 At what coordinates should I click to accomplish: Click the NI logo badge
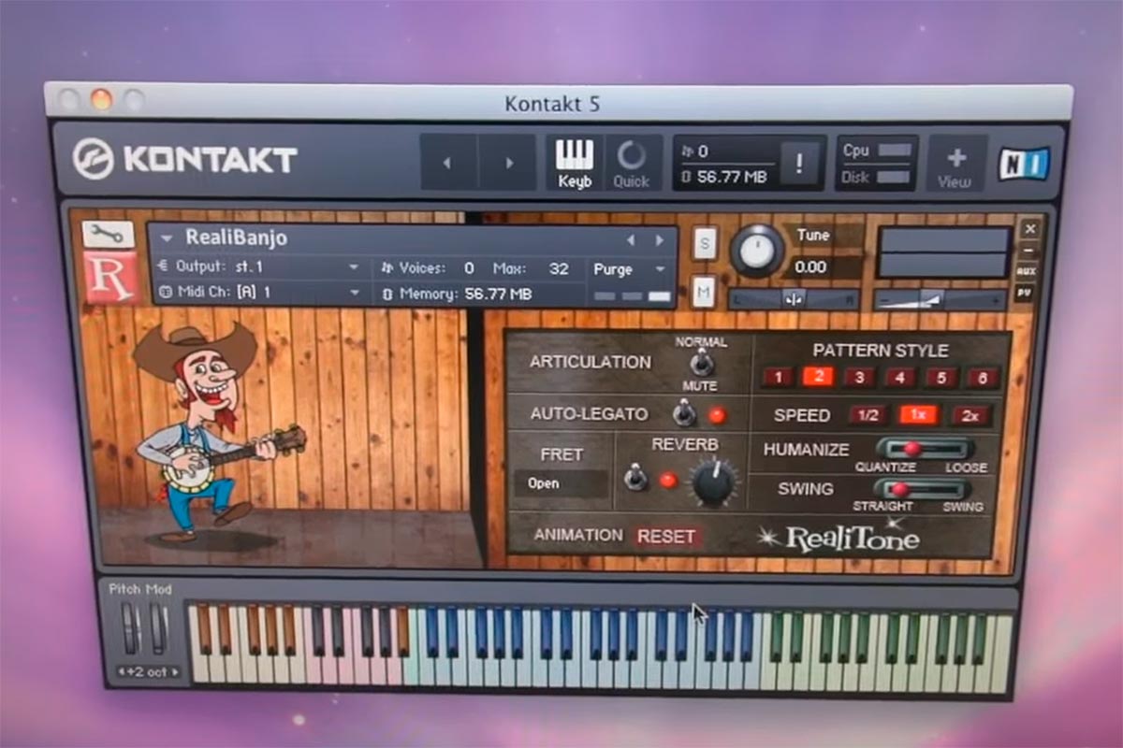(x=1023, y=164)
